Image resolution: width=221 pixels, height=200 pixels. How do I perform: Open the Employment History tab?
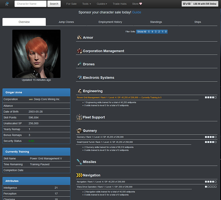pyautogui.click(x=110, y=22)
